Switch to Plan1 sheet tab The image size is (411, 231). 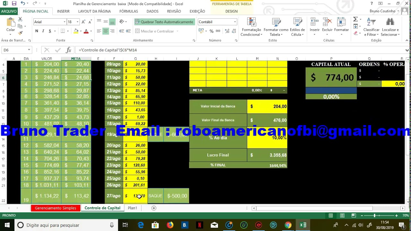point(132,208)
